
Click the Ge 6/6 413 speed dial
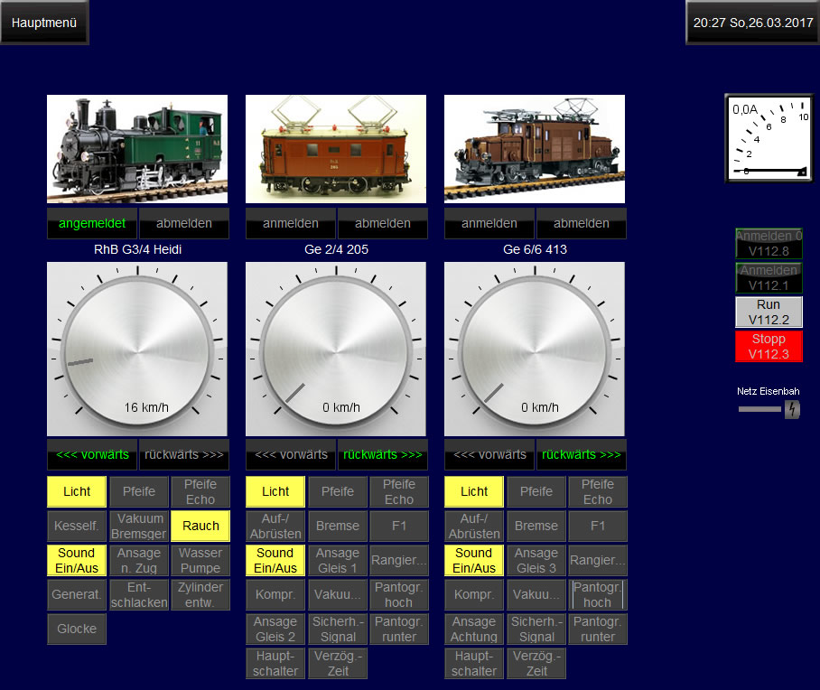(x=535, y=349)
